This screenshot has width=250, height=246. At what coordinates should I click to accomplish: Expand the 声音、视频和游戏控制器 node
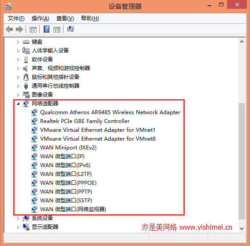pyautogui.click(x=18, y=68)
